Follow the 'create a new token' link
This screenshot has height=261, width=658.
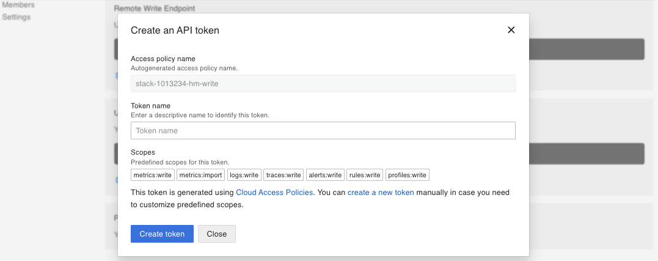coord(381,193)
